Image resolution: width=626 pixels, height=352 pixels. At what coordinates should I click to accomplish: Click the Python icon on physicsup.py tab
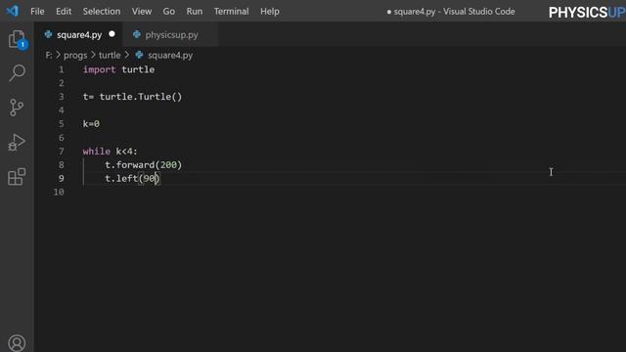pos(137,35)
